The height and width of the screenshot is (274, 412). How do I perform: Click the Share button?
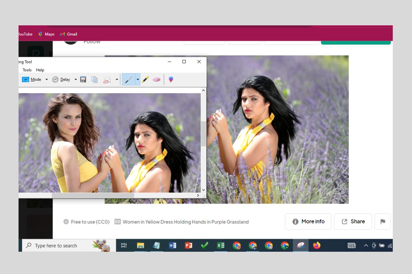click(353, 222)
